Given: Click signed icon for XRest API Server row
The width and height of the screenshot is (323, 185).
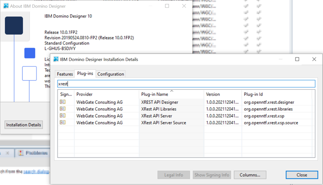Looking at the screenshot, I should click(63, 115).
